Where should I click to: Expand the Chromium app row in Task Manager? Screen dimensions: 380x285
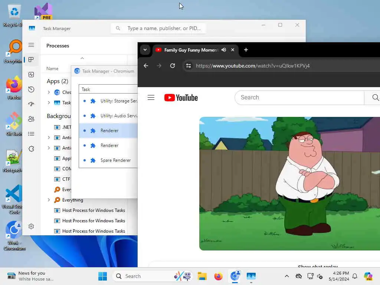click(x=49, y=92)
